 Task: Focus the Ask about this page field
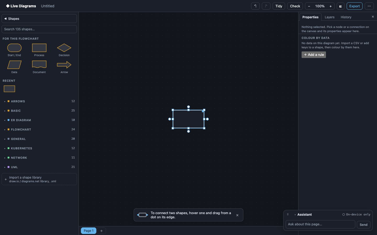point(320,224)
